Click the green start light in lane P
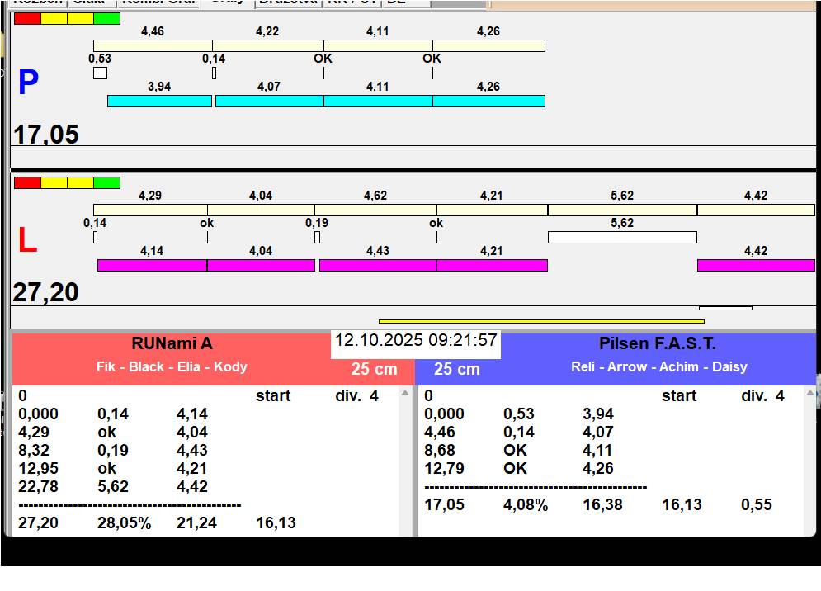Screen dimensions: 821x591 (106, 18)
